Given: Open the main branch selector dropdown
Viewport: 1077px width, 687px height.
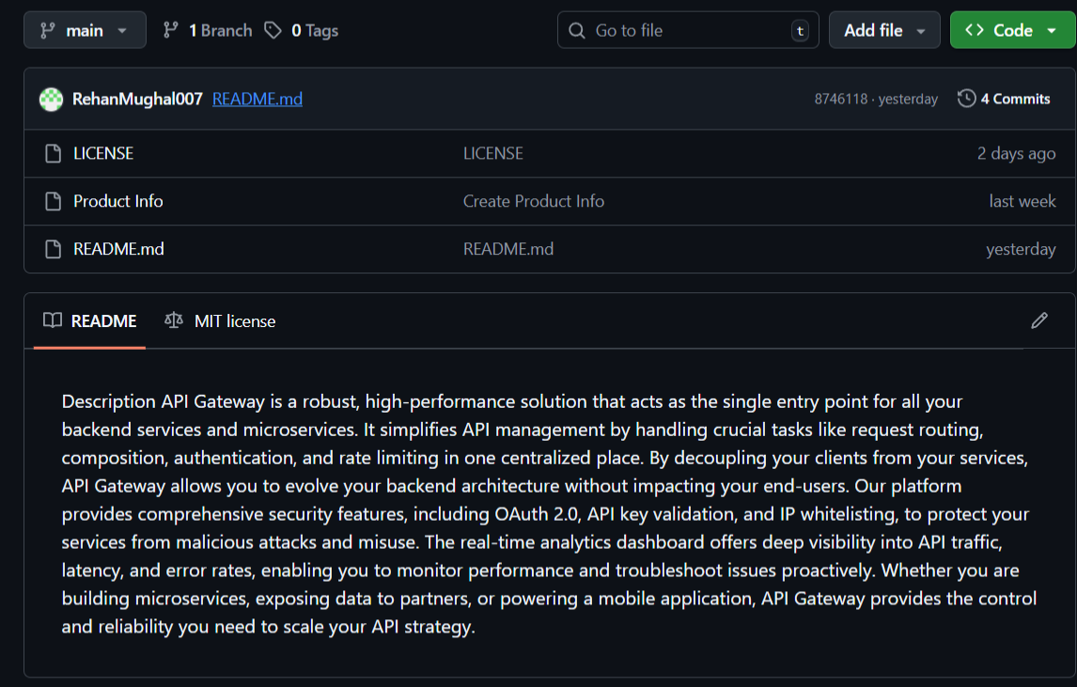Looking at the screenshot, I should [85, 30].
